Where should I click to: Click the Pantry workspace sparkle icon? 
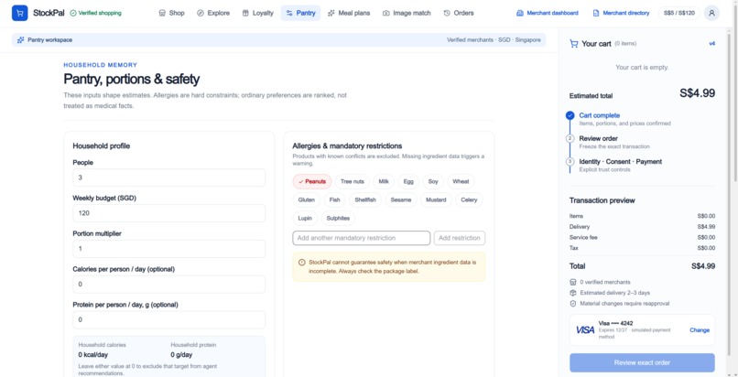21,40
